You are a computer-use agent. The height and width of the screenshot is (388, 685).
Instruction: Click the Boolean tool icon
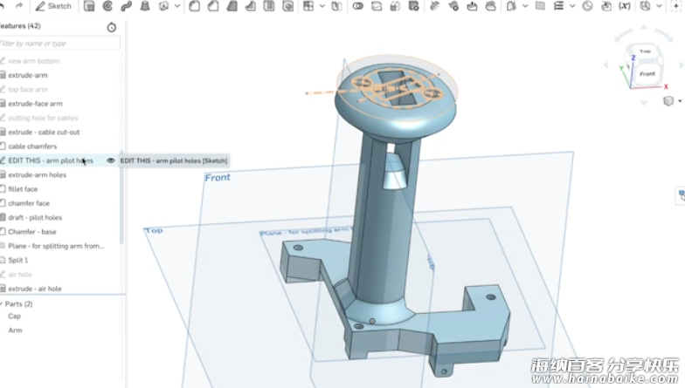click(357, 6)
